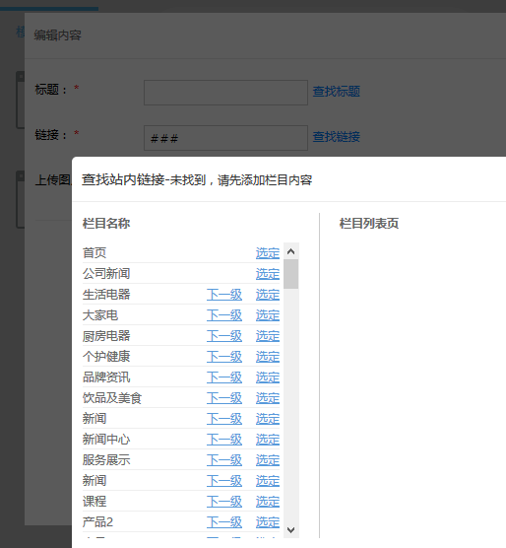
Task: Click the column list scrollbar thumb
Action: click(291, 274)
